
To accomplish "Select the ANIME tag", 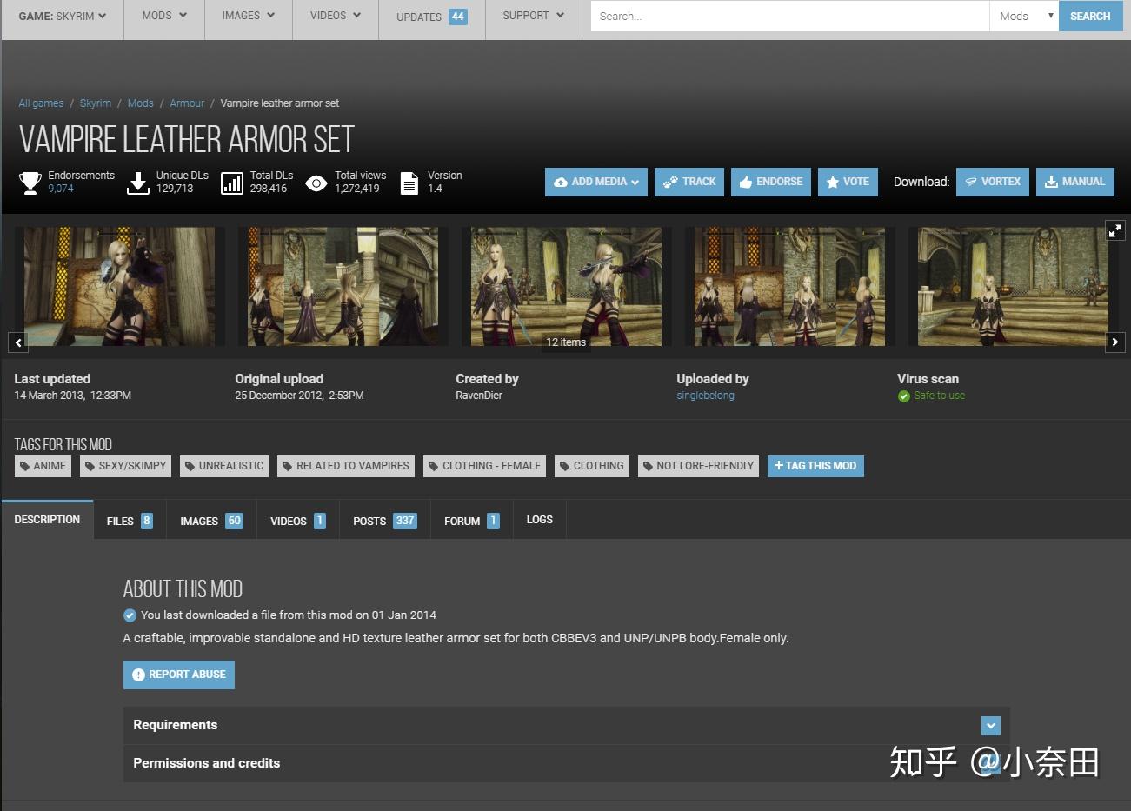I will (x=42, y=466).
